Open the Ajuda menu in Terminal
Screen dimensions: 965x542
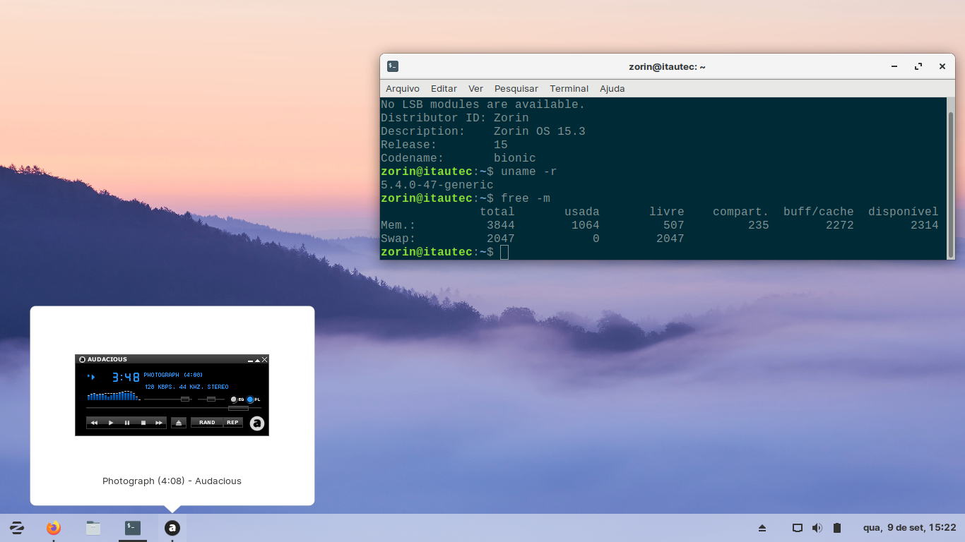click(x=612, y=89)
